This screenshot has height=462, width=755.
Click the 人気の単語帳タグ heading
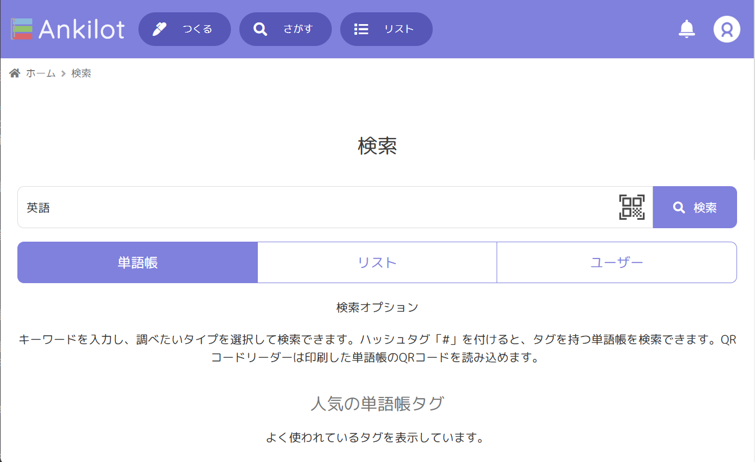point(377,403)
